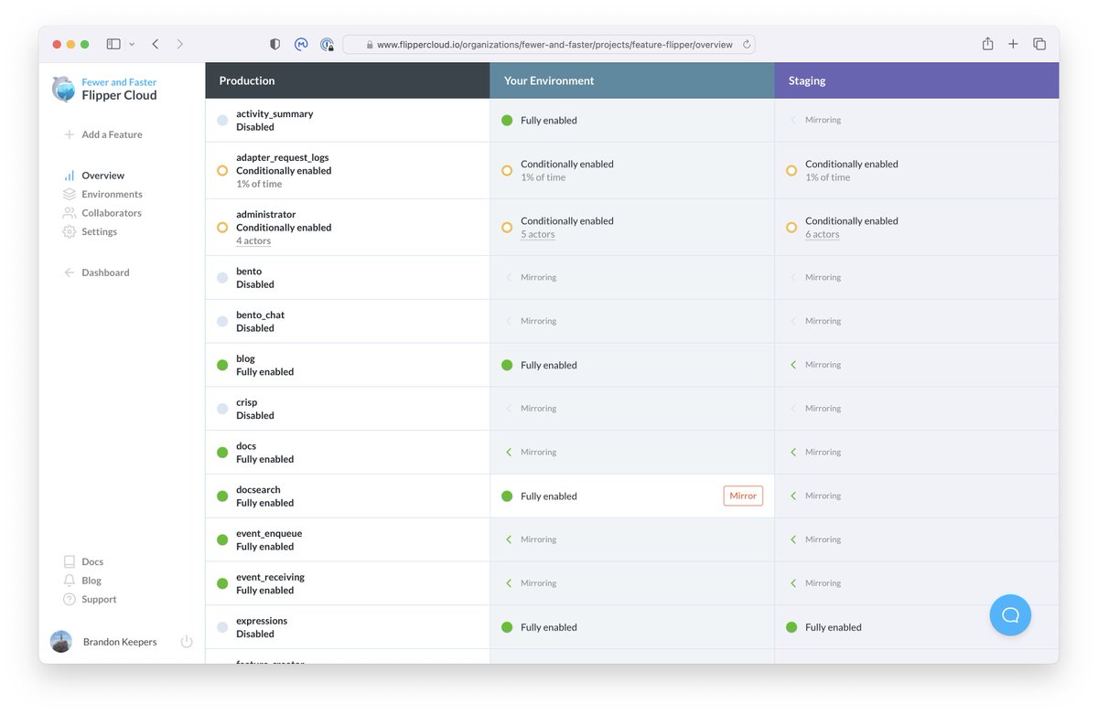
Task: Click docs Mirroring cell in Your Environment
Action: (632, 452)
